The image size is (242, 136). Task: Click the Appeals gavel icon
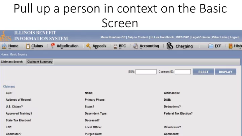88,46
